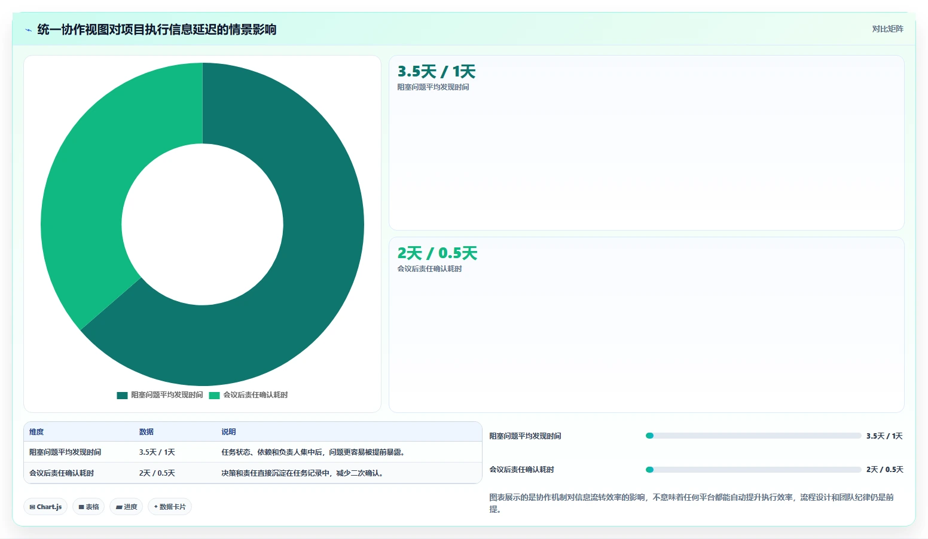Toggle the 会议后责任确认耗时 legend swatch
The image size is (928, 539).
pos(214,395)
